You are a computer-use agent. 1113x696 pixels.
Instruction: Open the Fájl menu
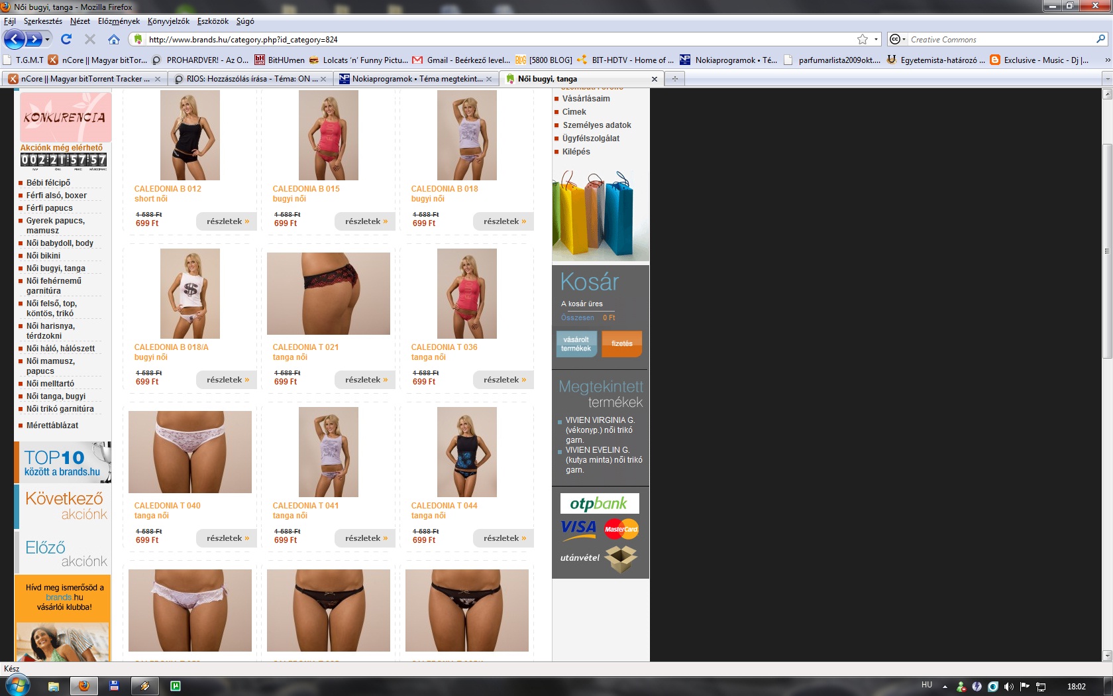(9, 21)
